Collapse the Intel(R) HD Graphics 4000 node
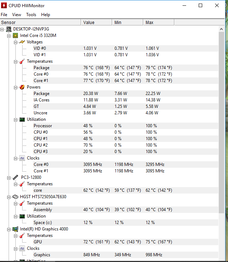 pyautogui.click(x=9, y=230)
